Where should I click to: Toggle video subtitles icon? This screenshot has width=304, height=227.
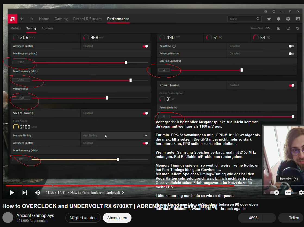(288, 193)
